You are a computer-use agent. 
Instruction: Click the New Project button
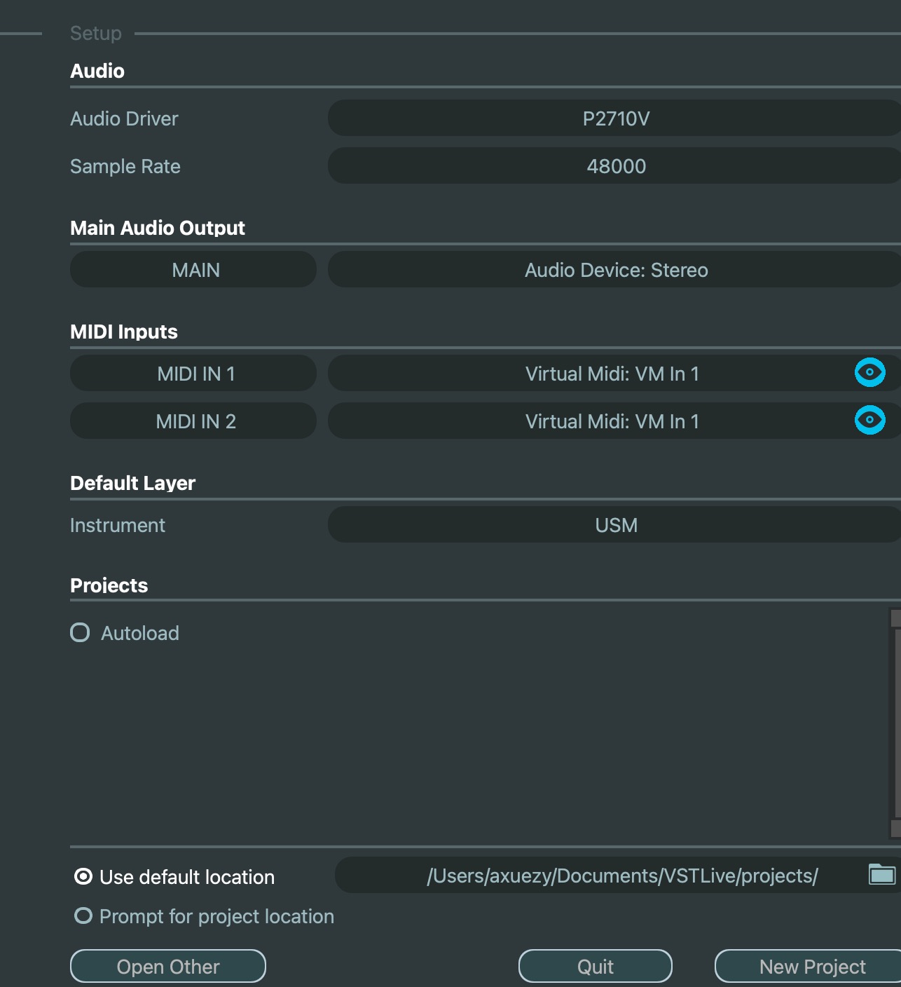pos(808,967)
